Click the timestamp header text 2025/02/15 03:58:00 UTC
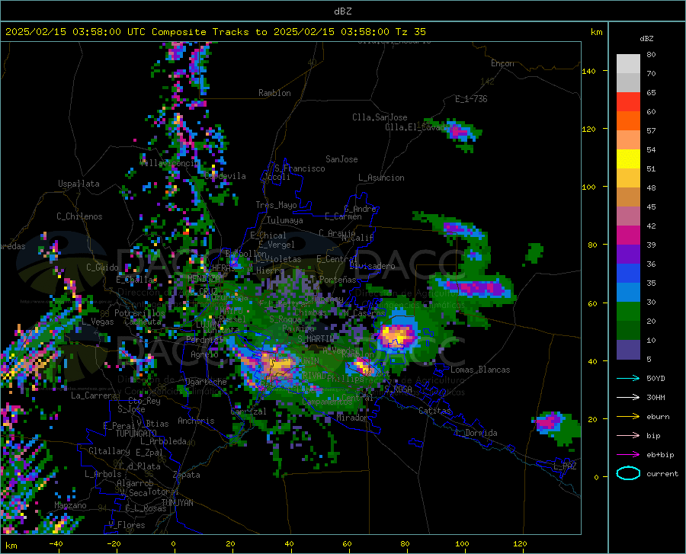This screenshot has height=554, width=686. (75, 32)
